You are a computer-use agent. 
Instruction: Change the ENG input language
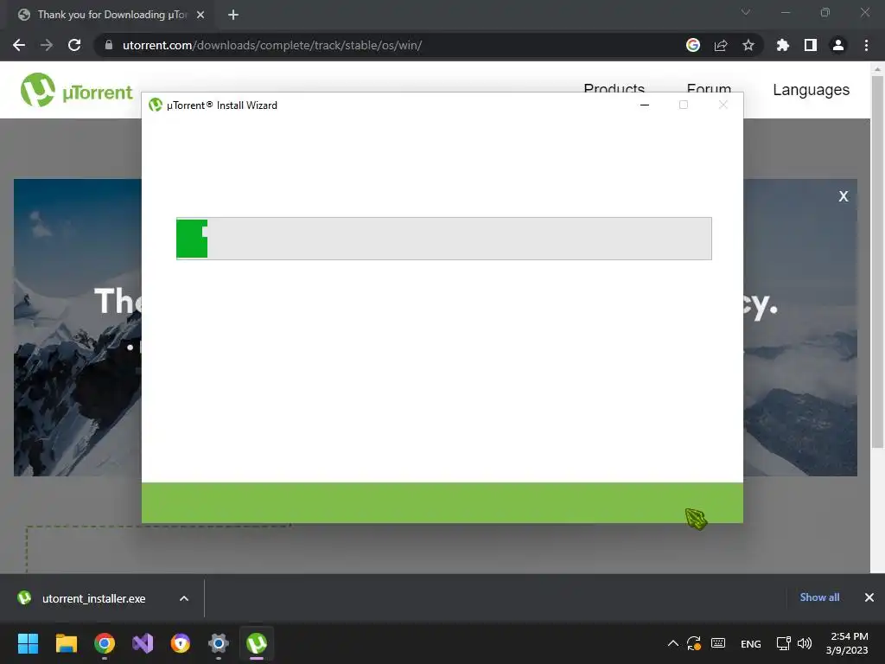click(x=751, y=643)
